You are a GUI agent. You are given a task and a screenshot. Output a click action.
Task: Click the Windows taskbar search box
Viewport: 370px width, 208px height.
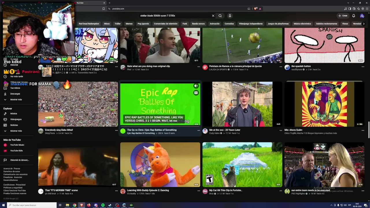[32, 205]
